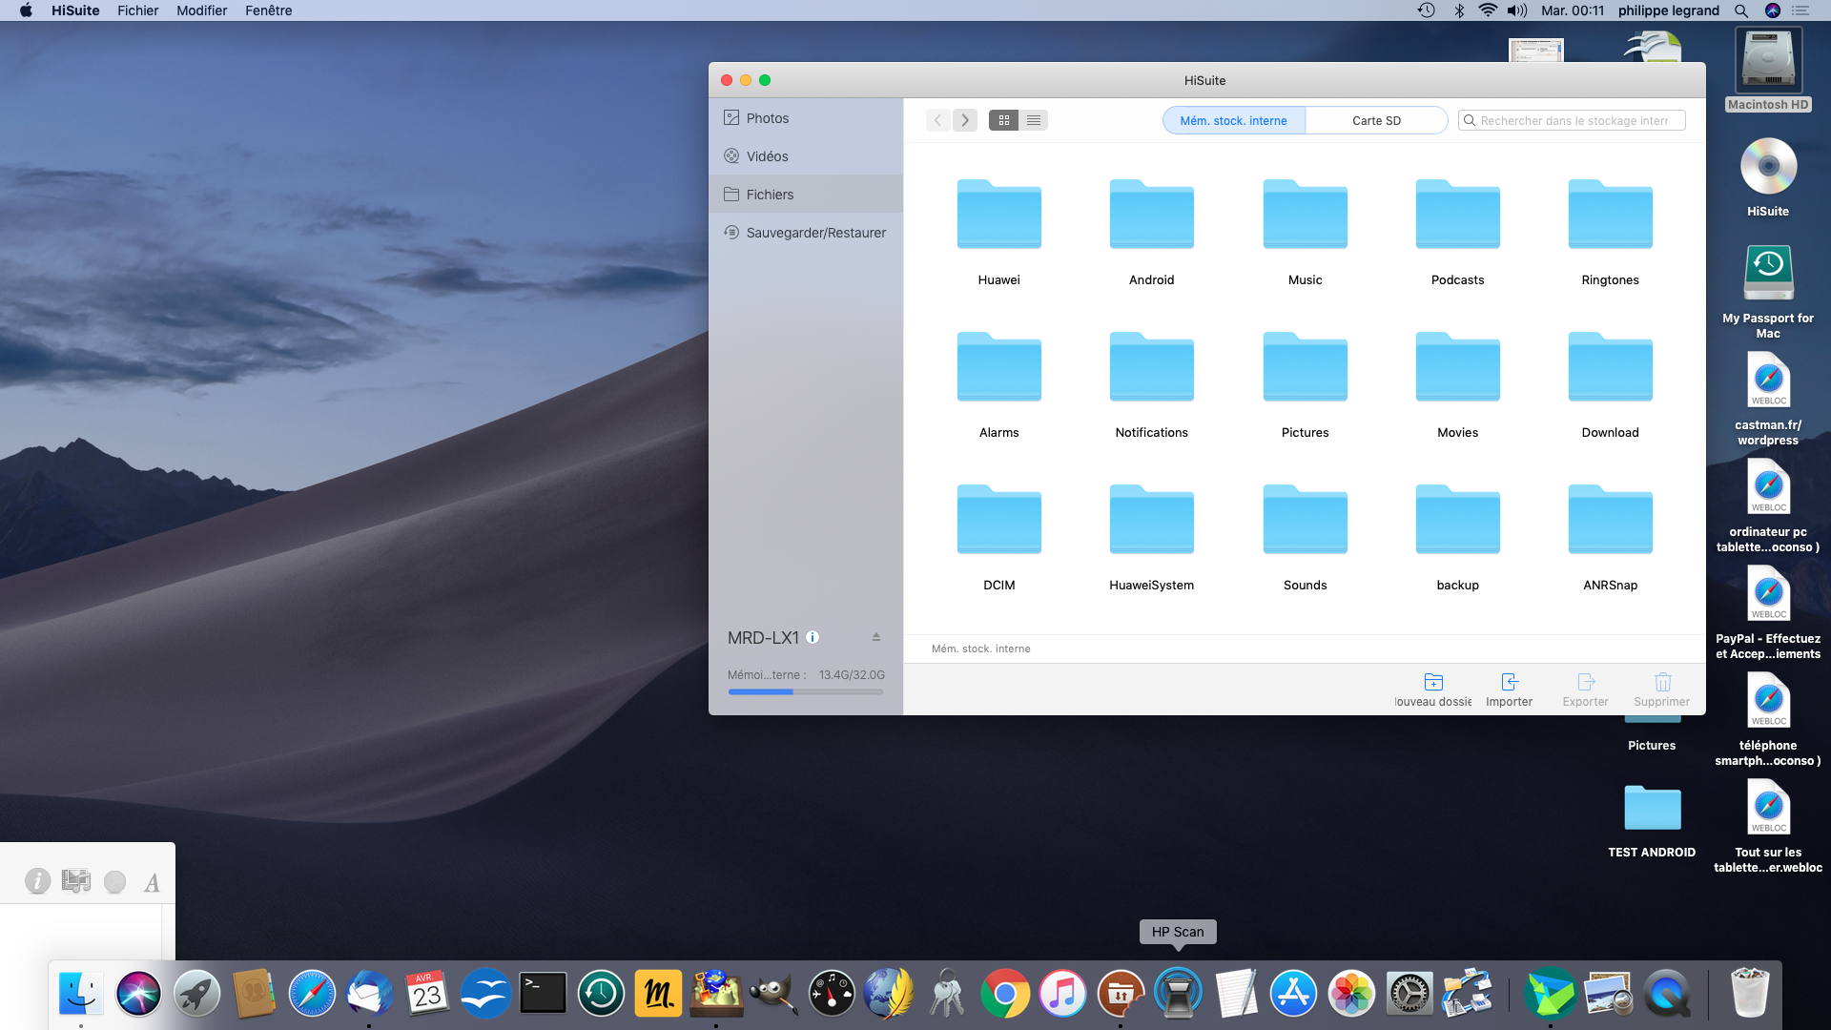Screen dimensions: 1831x1030
Task: Open Notification Center icon
Action: 1800,10
